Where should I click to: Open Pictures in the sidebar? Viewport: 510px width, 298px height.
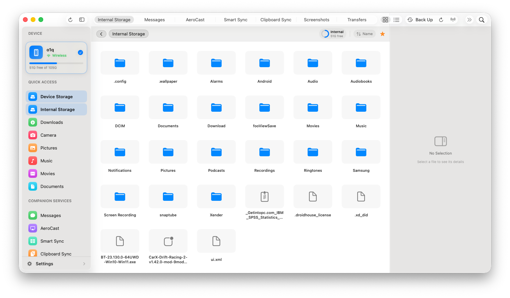(56, 148)
